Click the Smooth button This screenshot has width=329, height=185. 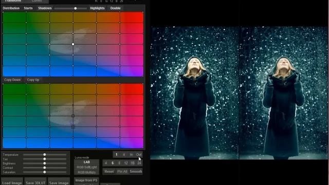click(x=136, y=171)
